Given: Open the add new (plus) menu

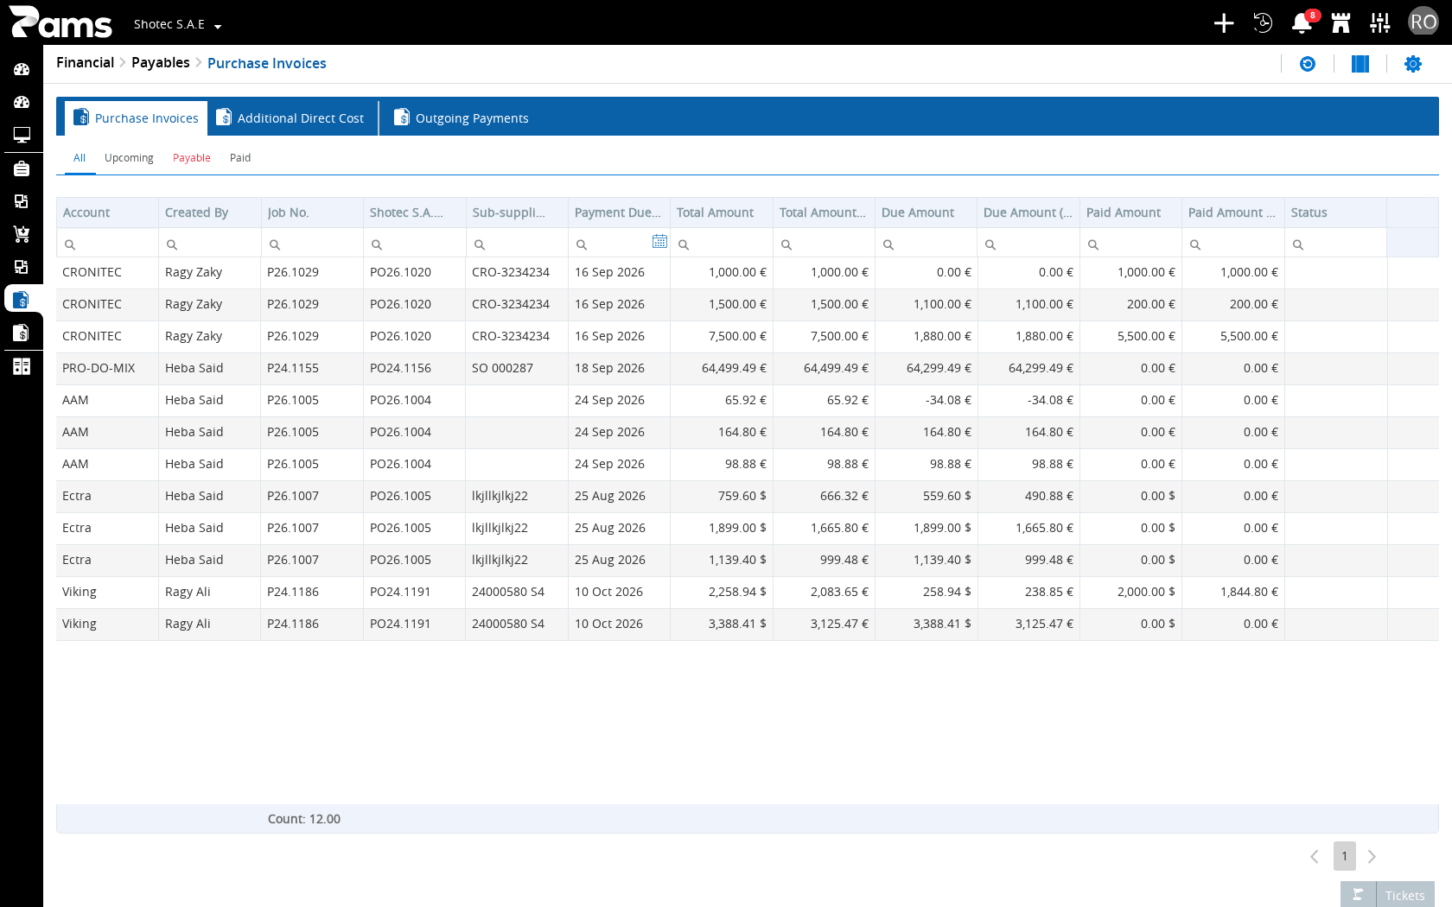Looking at the screenshot, I should coord(1223,23).
